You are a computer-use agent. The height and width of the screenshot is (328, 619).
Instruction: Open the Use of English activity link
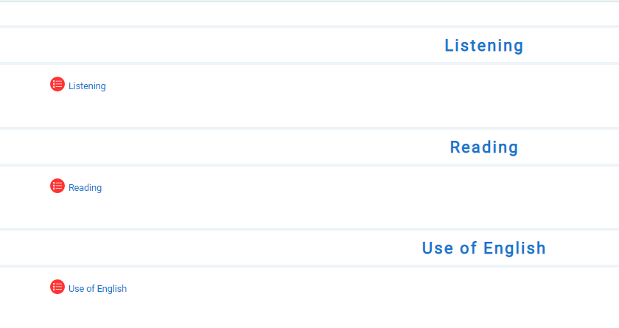click(x=97, y=289)
